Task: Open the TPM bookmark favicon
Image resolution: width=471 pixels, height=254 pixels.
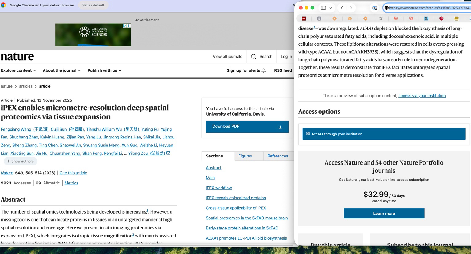Action: [304, 18]
